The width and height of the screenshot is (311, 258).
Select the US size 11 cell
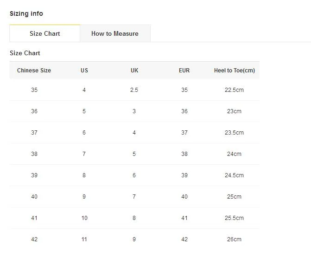(x=84, y=239)
